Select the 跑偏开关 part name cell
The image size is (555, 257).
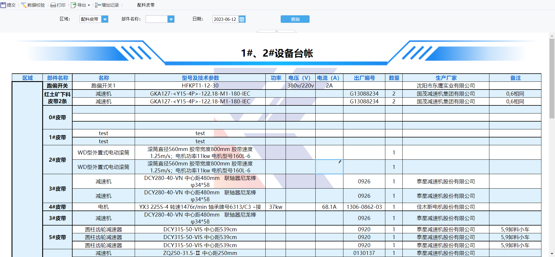(x=58, y=86)
